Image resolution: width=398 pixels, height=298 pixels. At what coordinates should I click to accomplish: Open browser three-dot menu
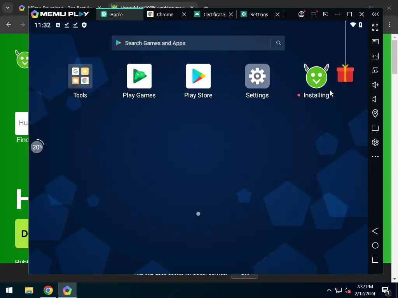tap(389, 24)
